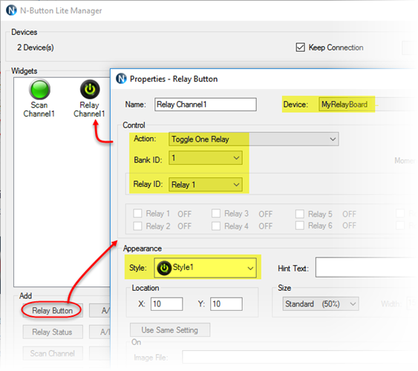Check the Relay 1 checkbox
The height and width of the screenshot is (371, 418).
137,214
